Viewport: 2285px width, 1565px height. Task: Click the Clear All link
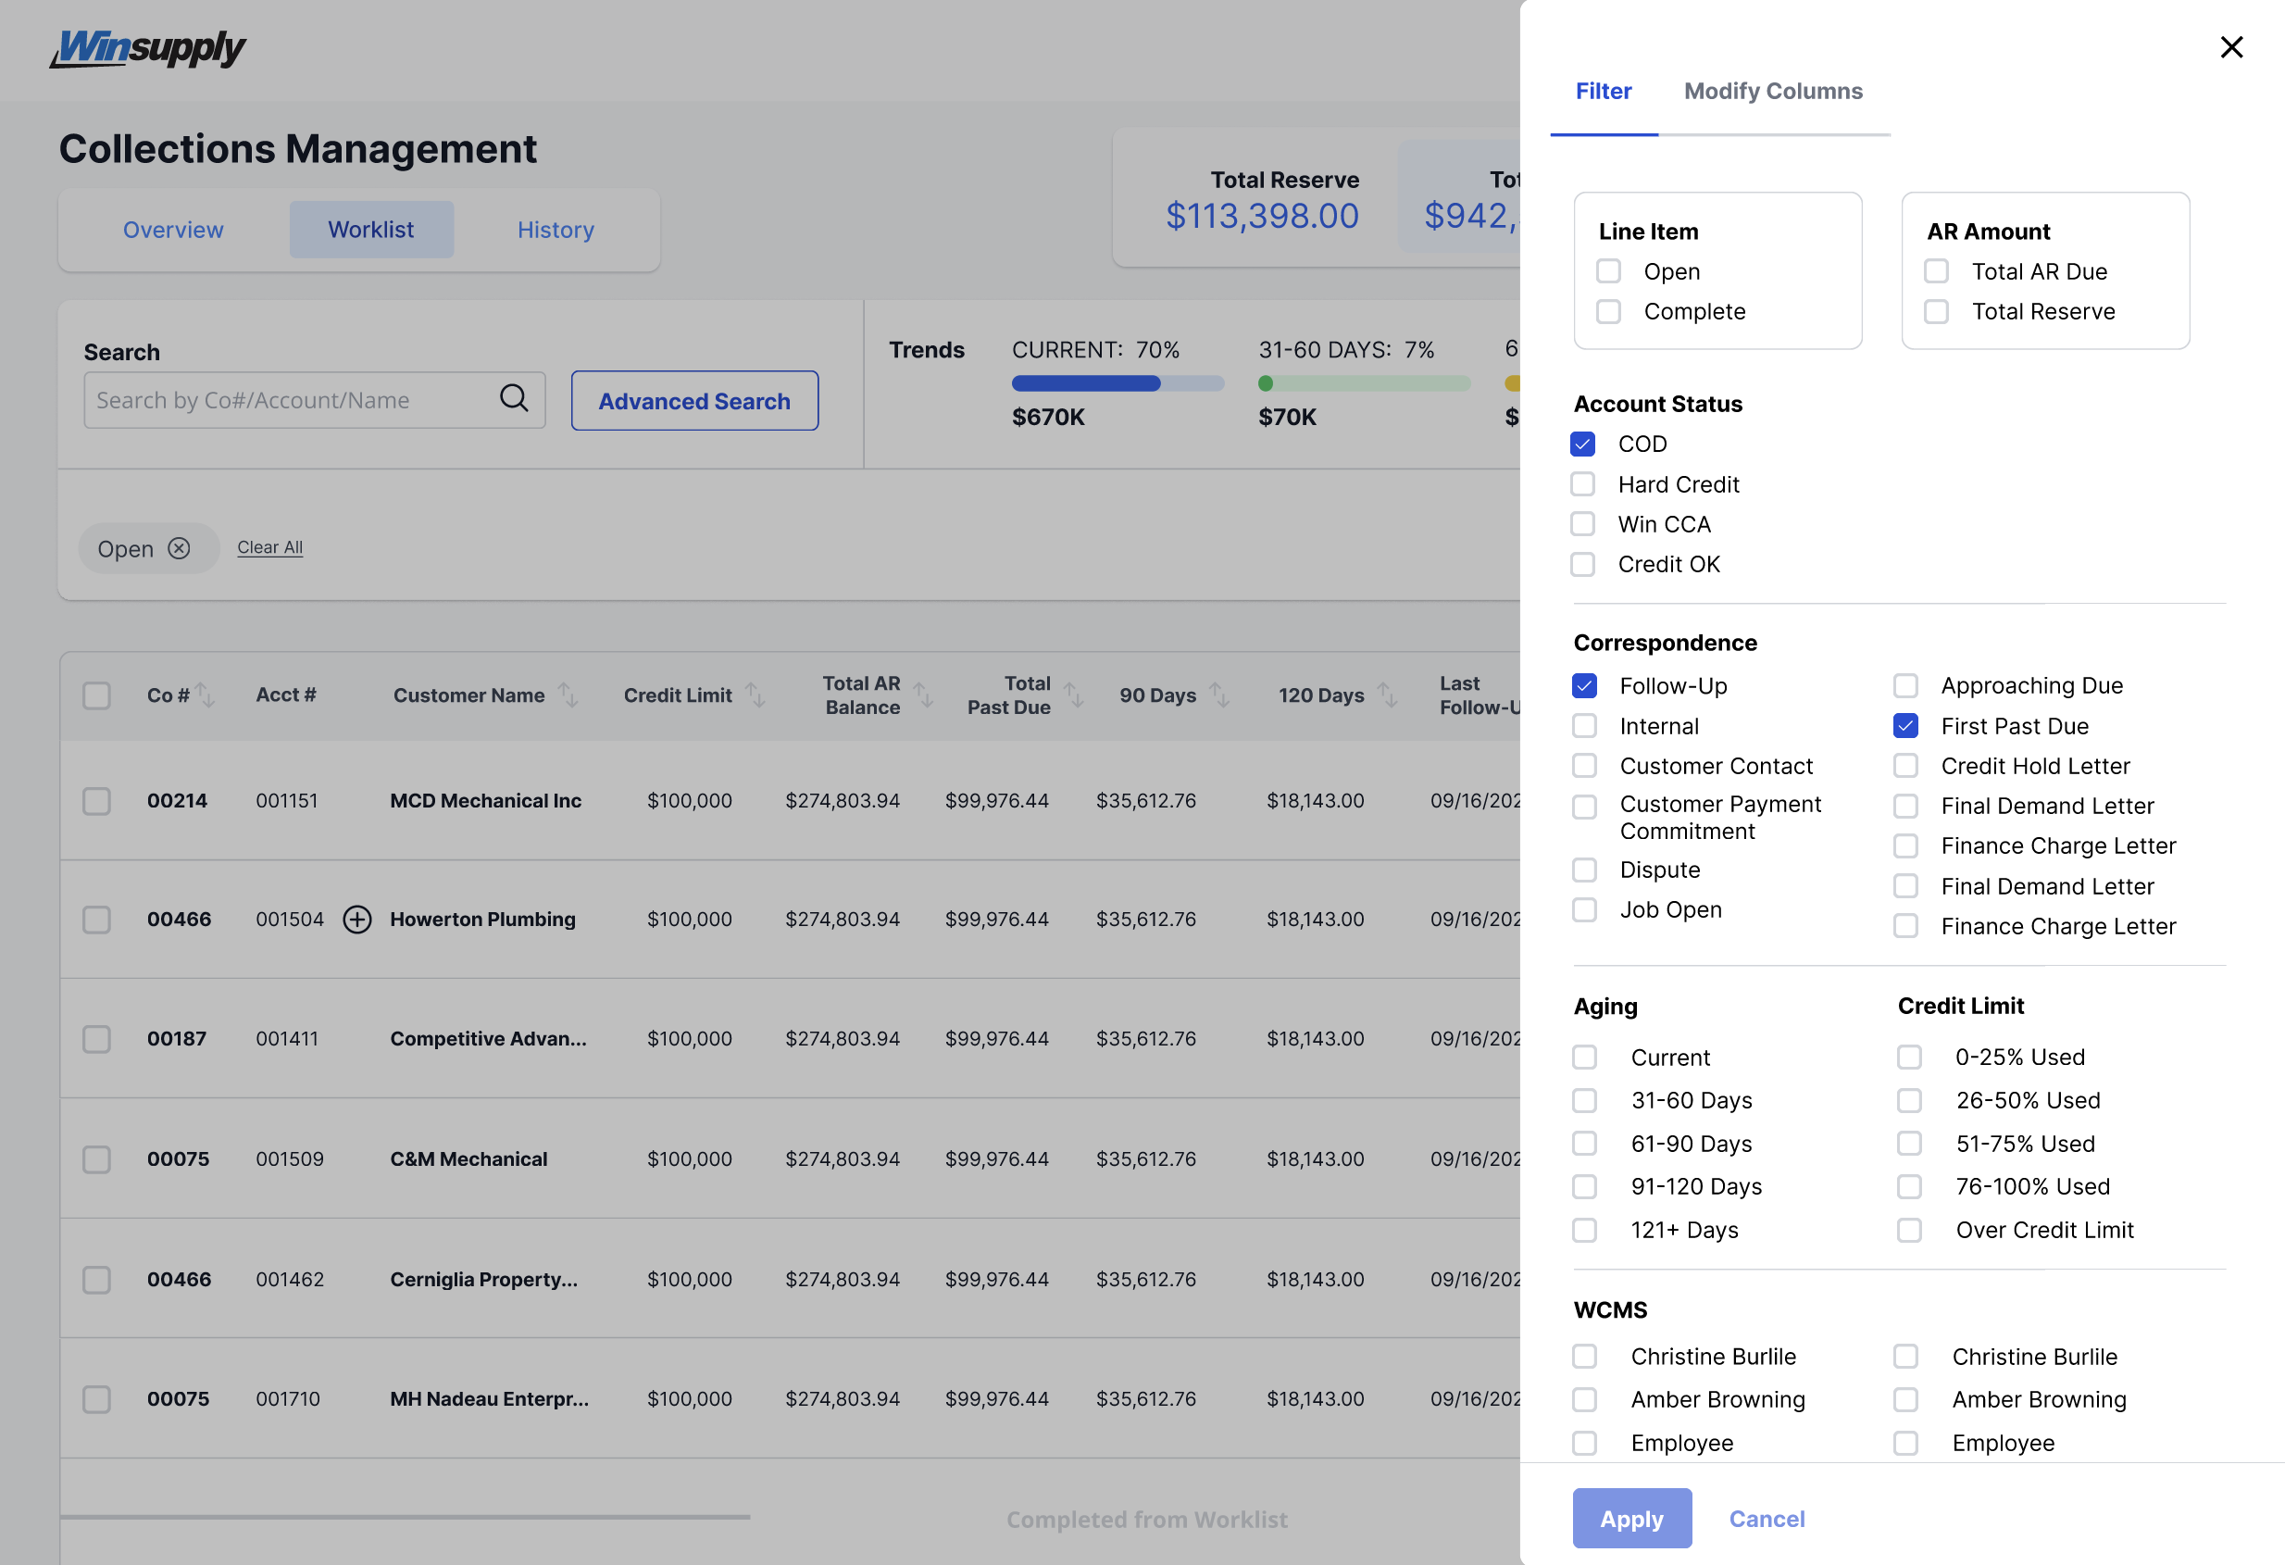(269, 547)
